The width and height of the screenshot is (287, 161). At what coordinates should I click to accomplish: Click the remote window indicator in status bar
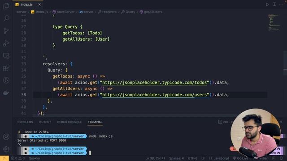(4, 158)
